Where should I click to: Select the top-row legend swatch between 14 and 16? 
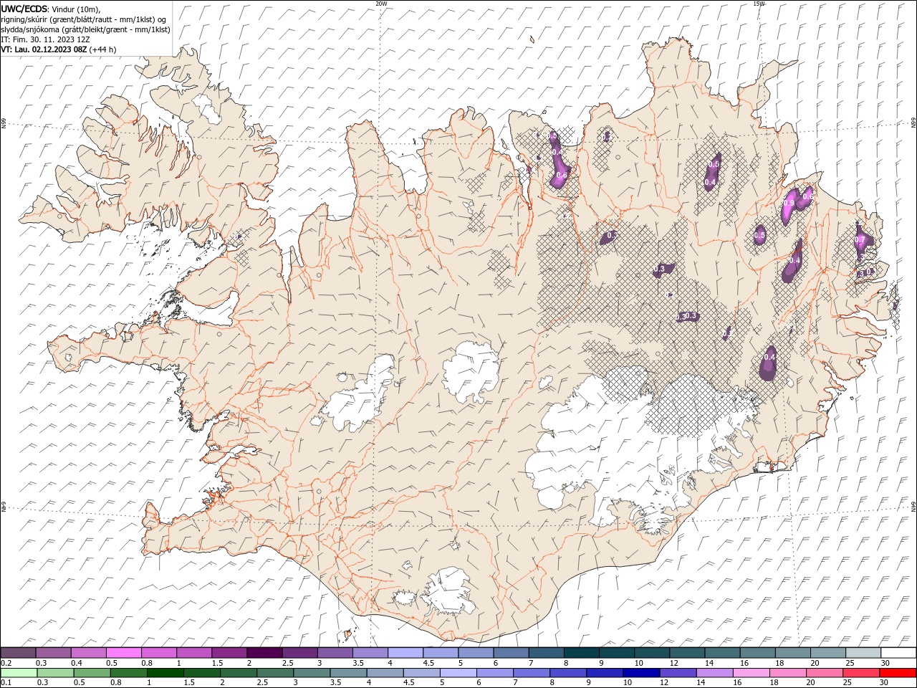721,653
